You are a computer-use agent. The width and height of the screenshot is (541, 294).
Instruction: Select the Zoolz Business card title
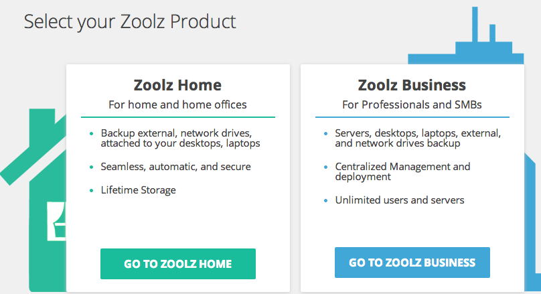412,85
